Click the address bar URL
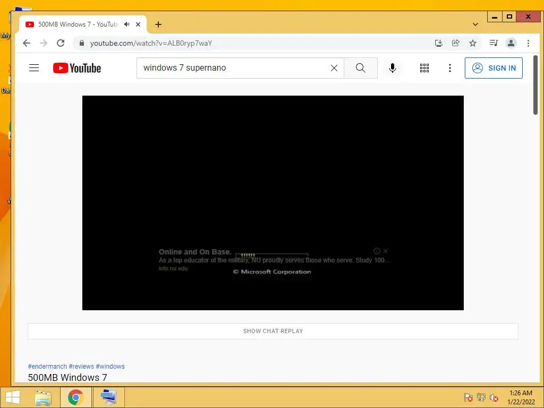Image resolution: width=544 pixels, height=408 pixels. (151, 43)
